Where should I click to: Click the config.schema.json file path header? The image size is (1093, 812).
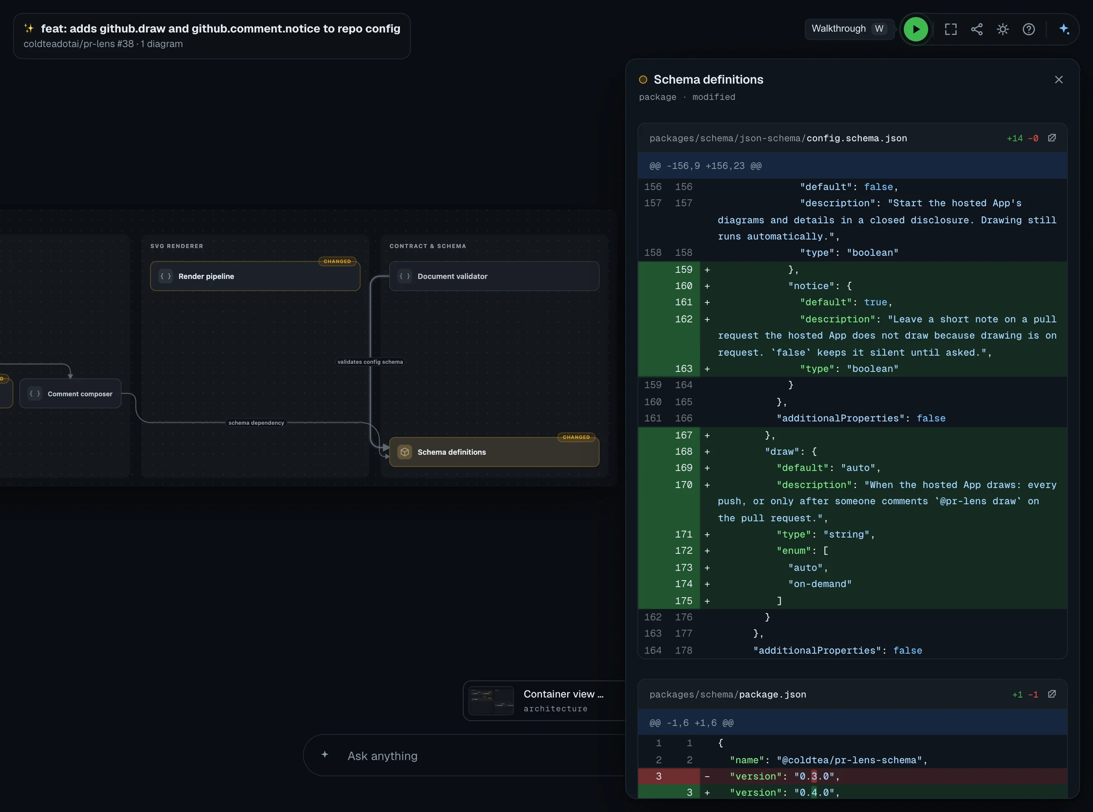(x=778, y=138)
